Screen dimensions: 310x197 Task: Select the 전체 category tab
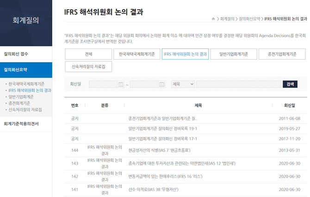(x=88, y=54)
